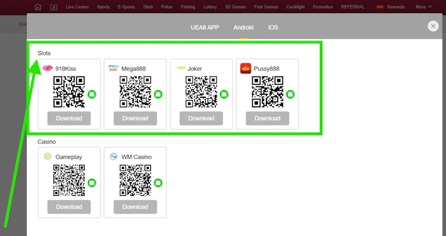Download the WM Casino app
The image size is (446, 236).
coord(135,207)
